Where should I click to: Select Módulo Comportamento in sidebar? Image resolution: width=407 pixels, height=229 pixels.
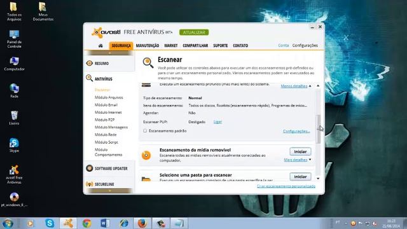tap(108, 152)
